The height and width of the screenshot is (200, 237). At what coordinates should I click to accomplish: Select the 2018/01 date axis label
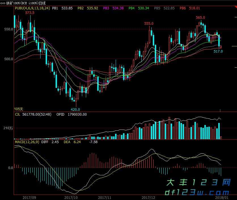222,197
